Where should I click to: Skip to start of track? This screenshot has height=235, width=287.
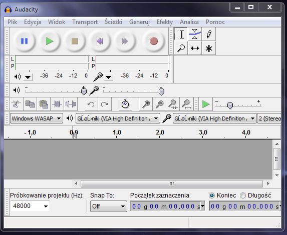point(100,41)
